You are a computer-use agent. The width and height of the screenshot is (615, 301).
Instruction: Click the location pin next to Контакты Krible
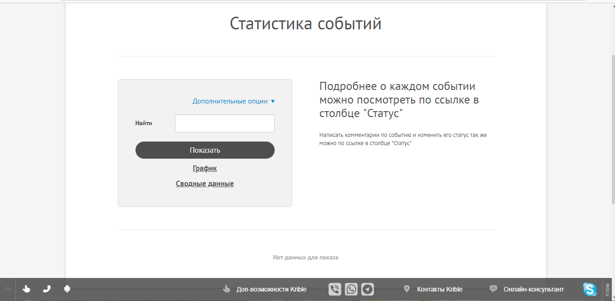tap(406, 289)
